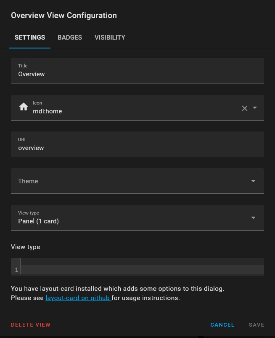Switch to the Settings tab

[30, 38]
